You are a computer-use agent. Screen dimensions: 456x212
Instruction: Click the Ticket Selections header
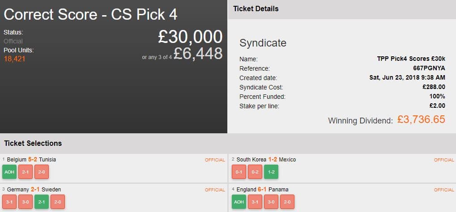[33, 144]
